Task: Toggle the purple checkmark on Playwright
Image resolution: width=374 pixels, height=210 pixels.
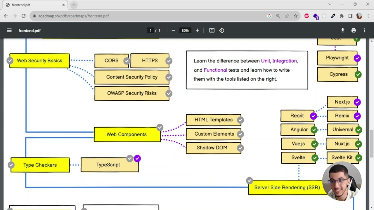Action: (357, 58)
